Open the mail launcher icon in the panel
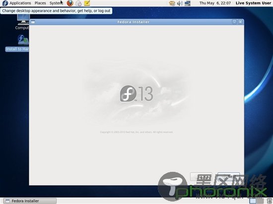 (x=78, y=3)
